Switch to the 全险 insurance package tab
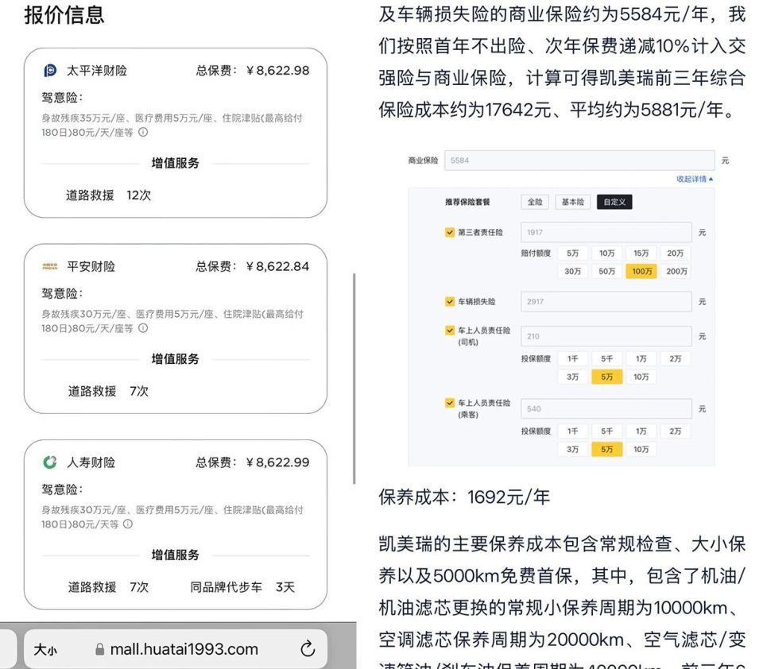Viewport: 763px width, 669px height. point(535,202)
